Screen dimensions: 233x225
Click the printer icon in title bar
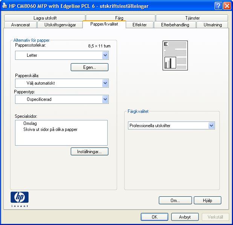(x=5, y=6)
